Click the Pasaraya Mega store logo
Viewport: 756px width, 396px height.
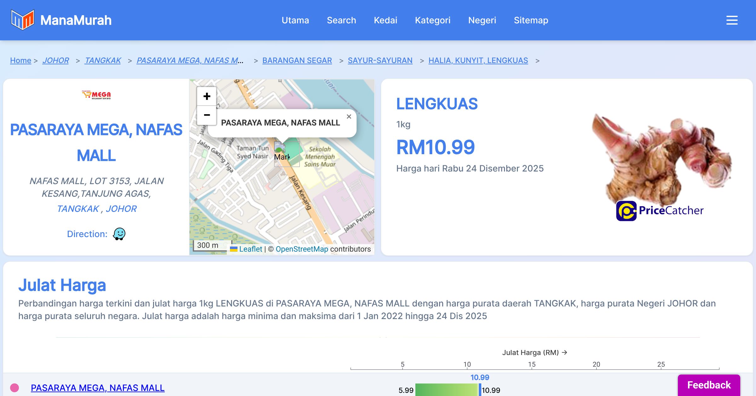96,95
